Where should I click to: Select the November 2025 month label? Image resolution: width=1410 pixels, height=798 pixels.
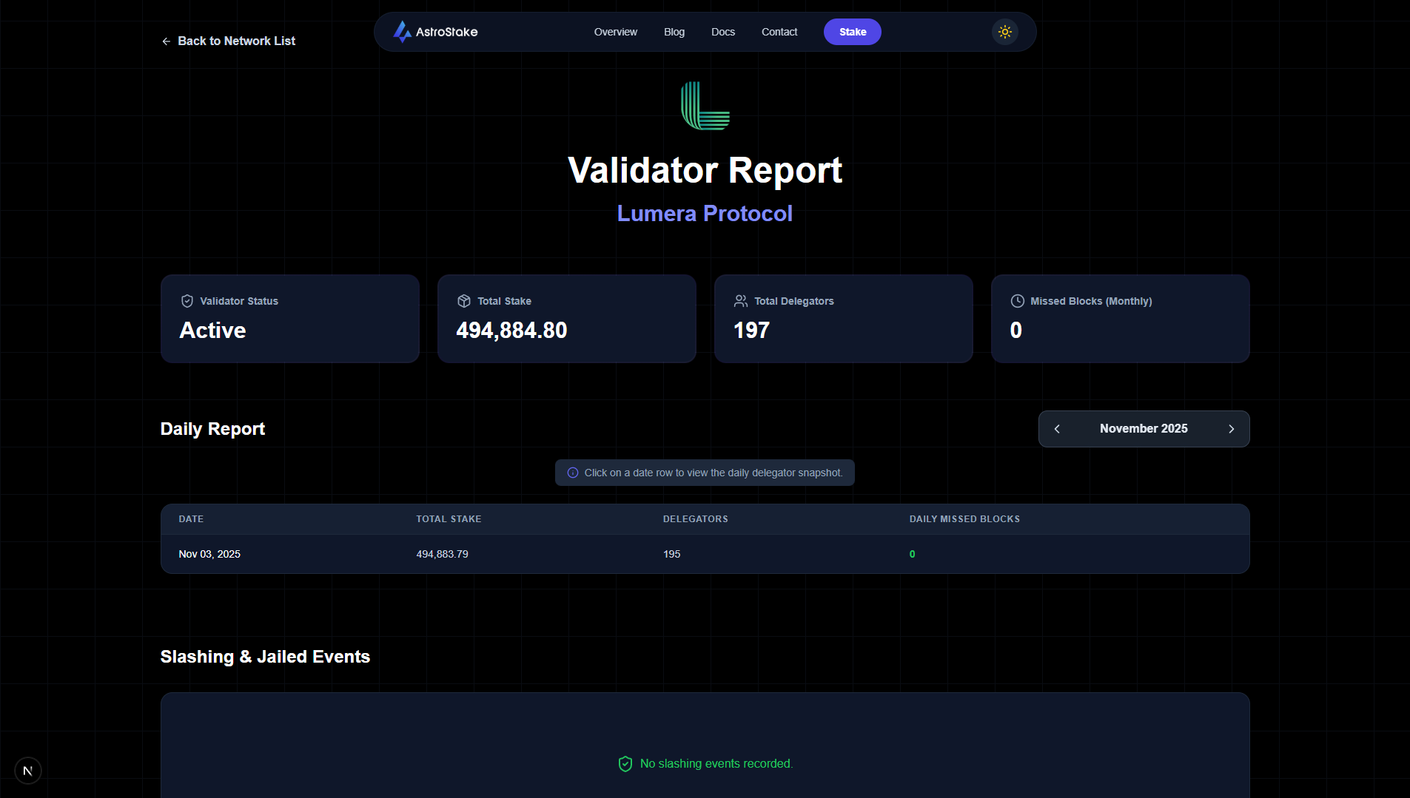click(1144, 428)
